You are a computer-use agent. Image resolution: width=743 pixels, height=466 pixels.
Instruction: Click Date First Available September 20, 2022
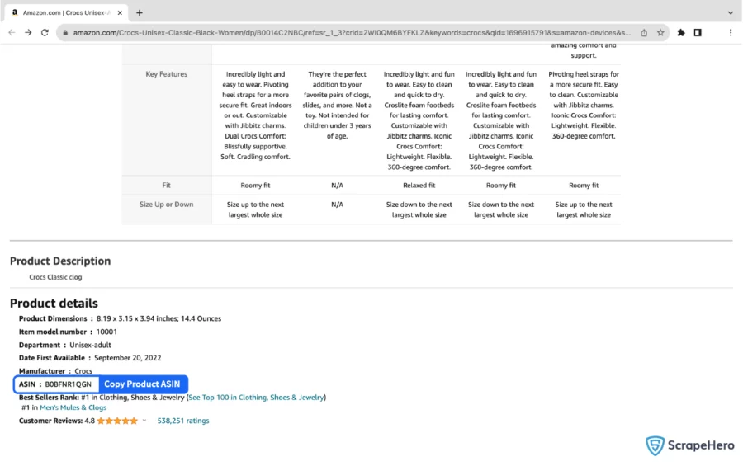(90, 358)
